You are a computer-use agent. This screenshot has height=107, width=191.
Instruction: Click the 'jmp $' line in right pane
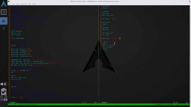[x=105, y=49]
